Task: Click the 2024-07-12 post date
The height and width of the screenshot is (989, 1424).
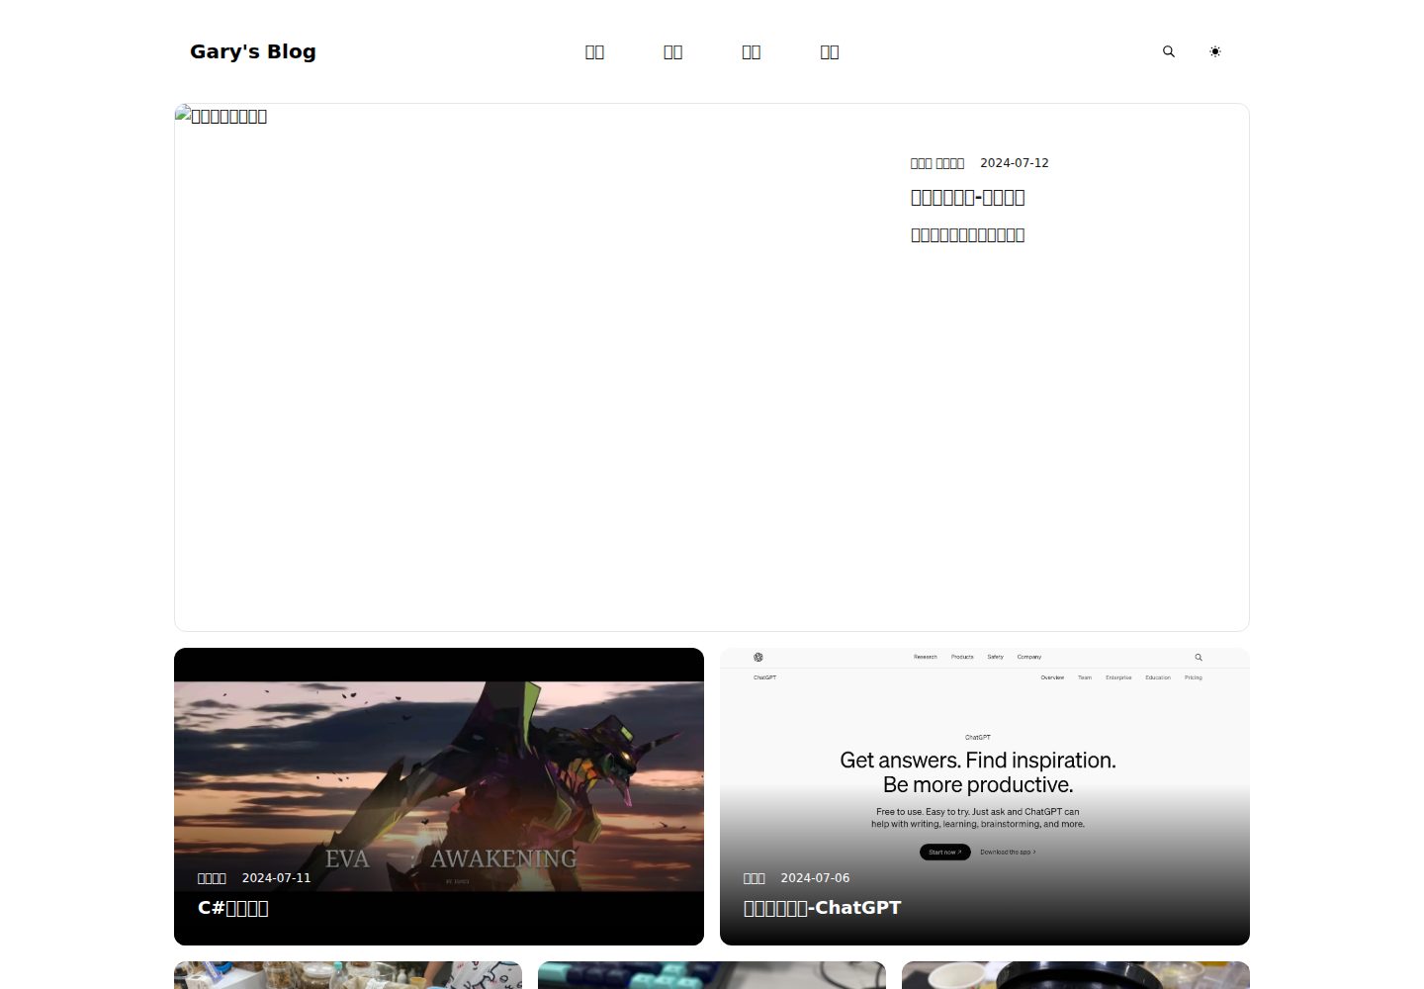Action: [1015, 163]
